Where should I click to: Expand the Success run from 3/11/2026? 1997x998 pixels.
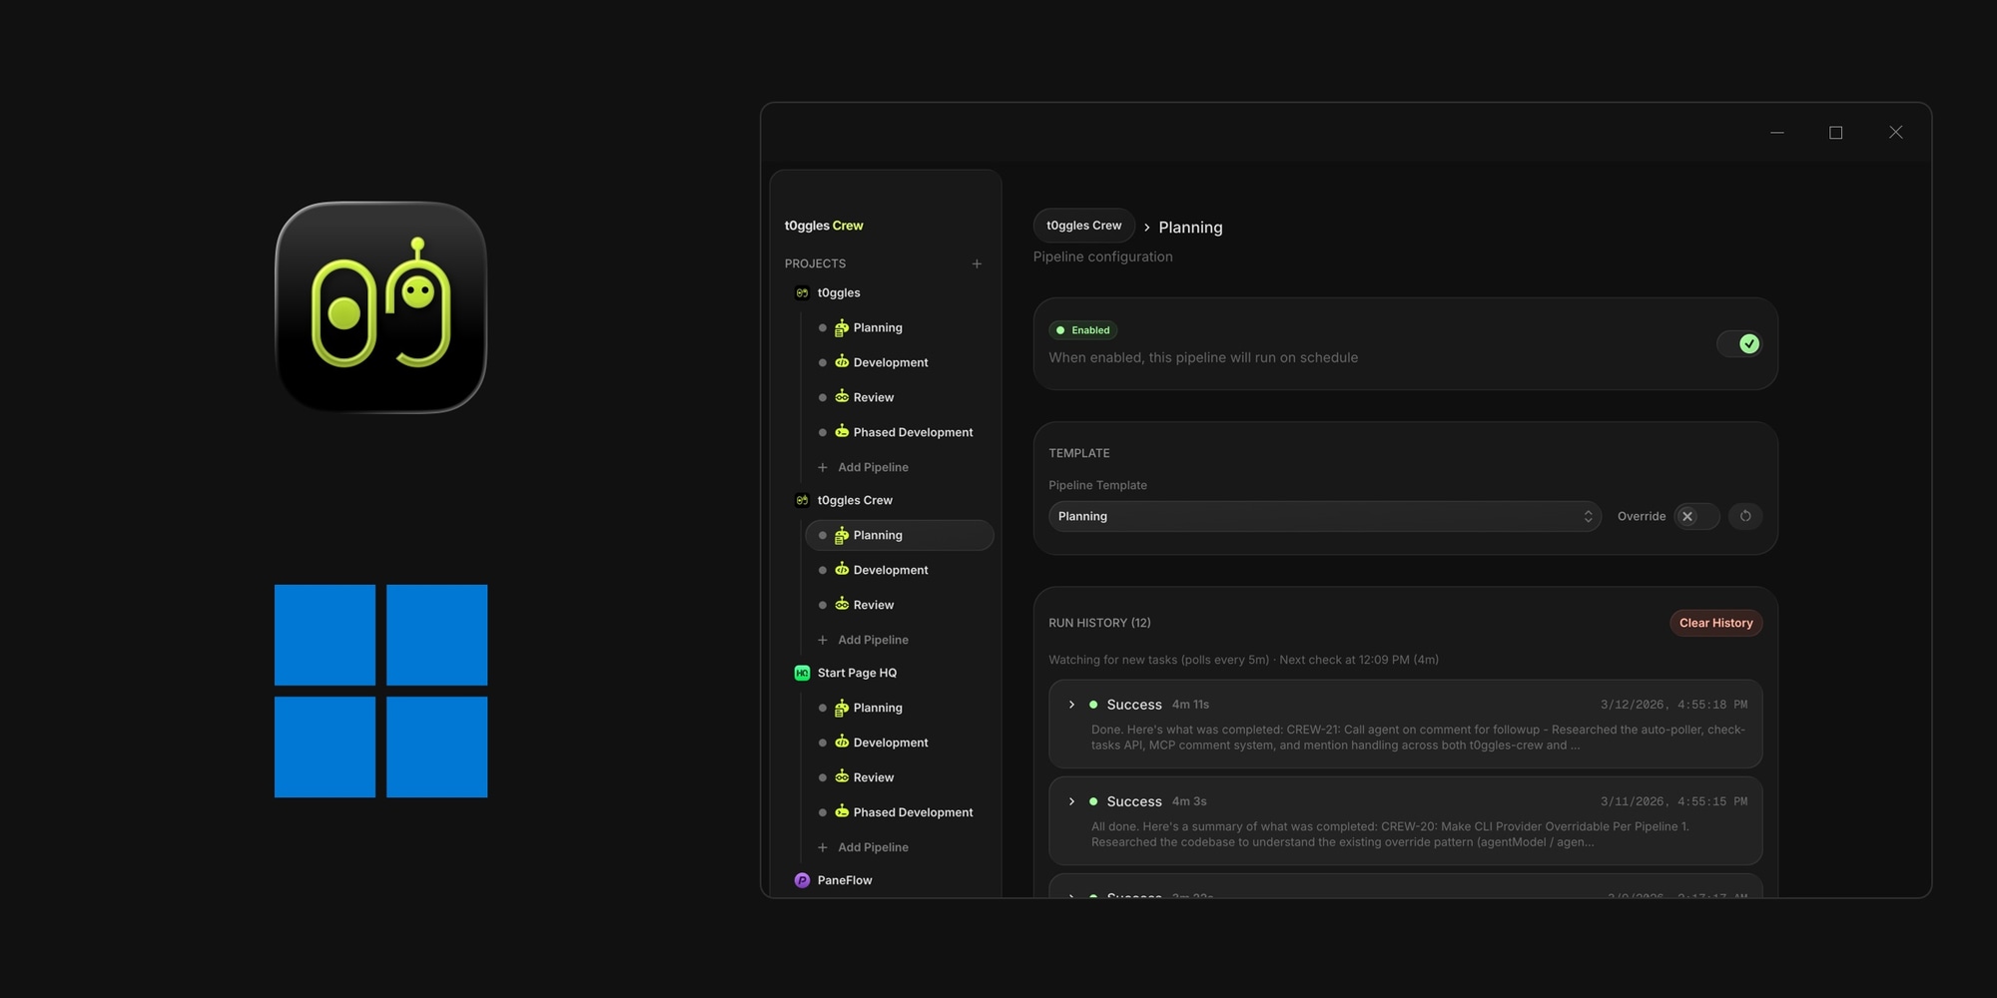pyautogui.click(x=1071, y=801)
